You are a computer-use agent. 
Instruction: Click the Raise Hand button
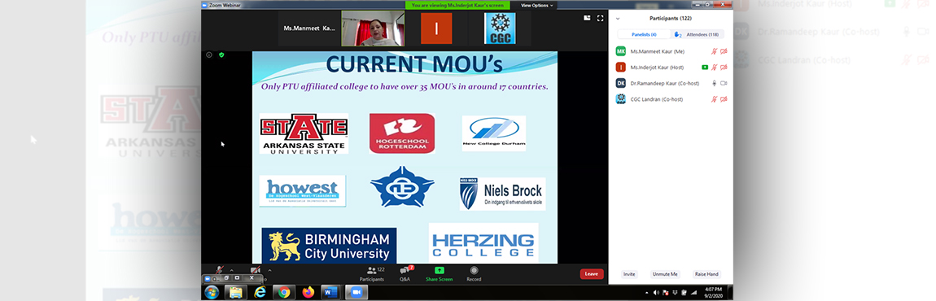(706, 274)
